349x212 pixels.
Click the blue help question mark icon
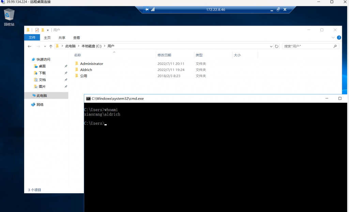click(339, 38)
